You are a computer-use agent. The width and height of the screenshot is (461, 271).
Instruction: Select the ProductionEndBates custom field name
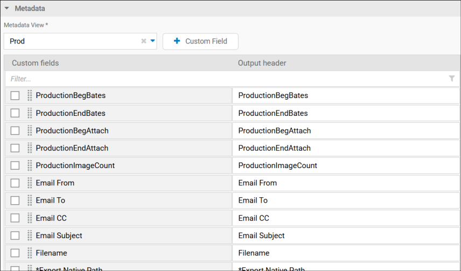coord(71,113)
